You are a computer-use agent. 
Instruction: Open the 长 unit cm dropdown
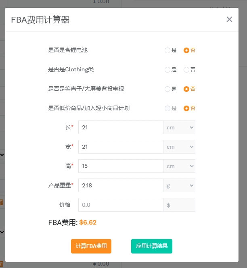(x=179, y=127)
